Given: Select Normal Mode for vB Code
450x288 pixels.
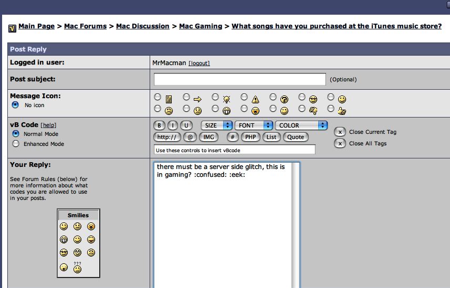Looking at the screenshot, I should tap(16, 133).
